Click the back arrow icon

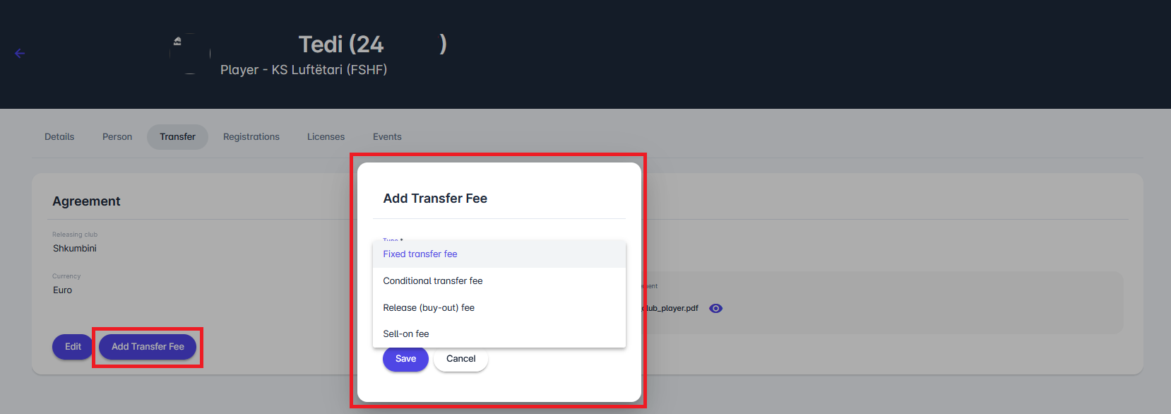pos(20,53)
